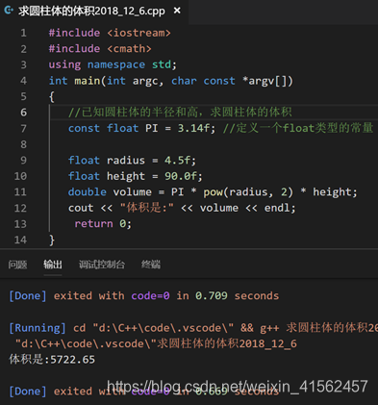Screen dimensions: 378x405
Task: Open the 问题 (Problems) panel tab
Action: click(x=17, y=265)
